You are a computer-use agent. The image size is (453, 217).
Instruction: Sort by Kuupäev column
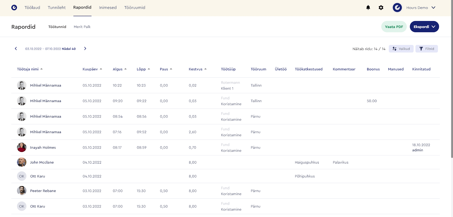[92, 69]
